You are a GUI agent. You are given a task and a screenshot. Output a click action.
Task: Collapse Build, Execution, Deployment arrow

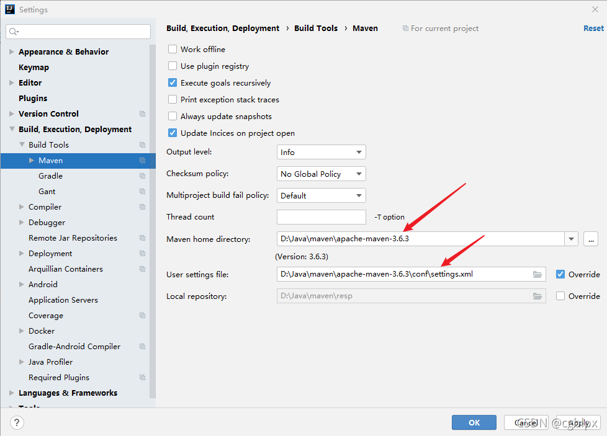[12, 129]
